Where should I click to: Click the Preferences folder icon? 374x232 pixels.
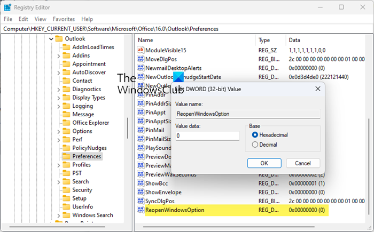click(x=66, y=156)
